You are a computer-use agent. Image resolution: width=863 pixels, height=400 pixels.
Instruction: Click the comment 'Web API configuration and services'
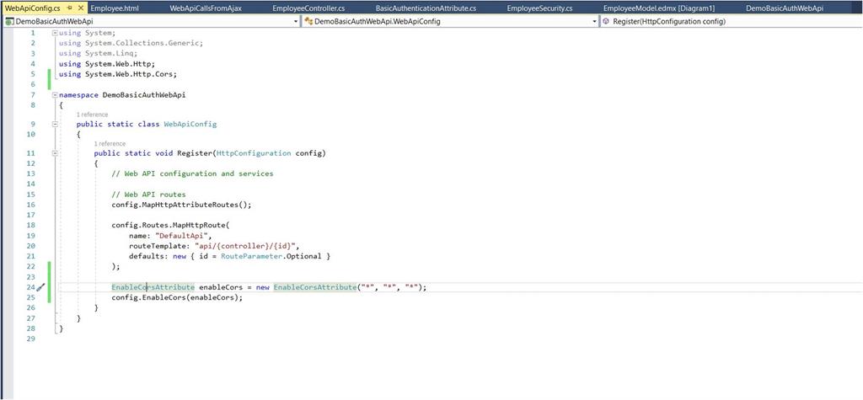click(x=192, y=173)
